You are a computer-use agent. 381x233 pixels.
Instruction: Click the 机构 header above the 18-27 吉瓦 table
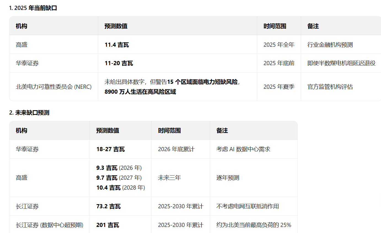point(22,131)
